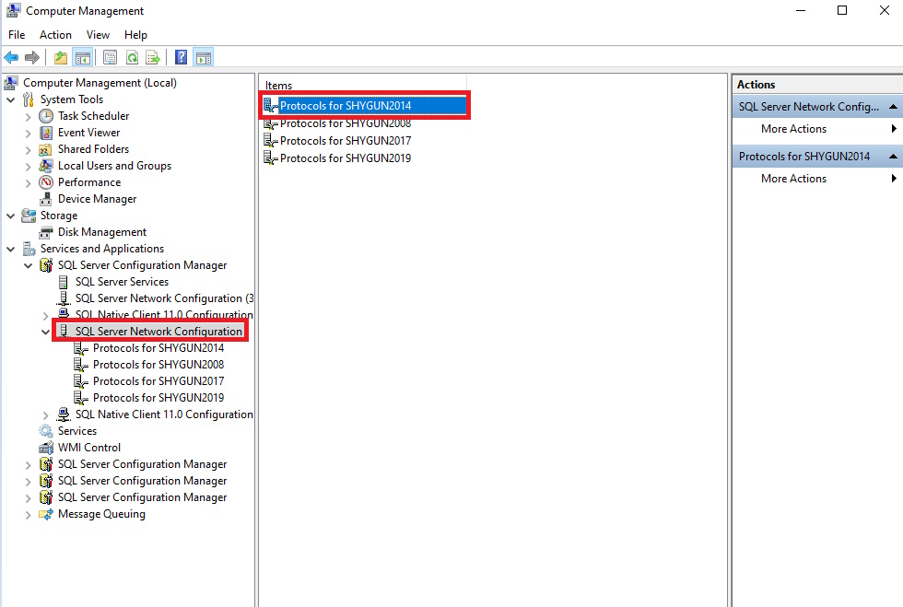Expand the Performance node

pos(29,183)
